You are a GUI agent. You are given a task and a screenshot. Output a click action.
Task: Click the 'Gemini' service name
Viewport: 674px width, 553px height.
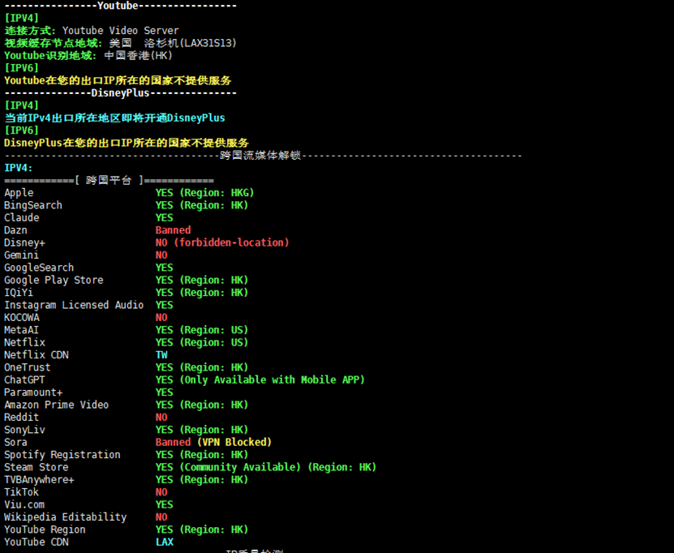[21, 255]
